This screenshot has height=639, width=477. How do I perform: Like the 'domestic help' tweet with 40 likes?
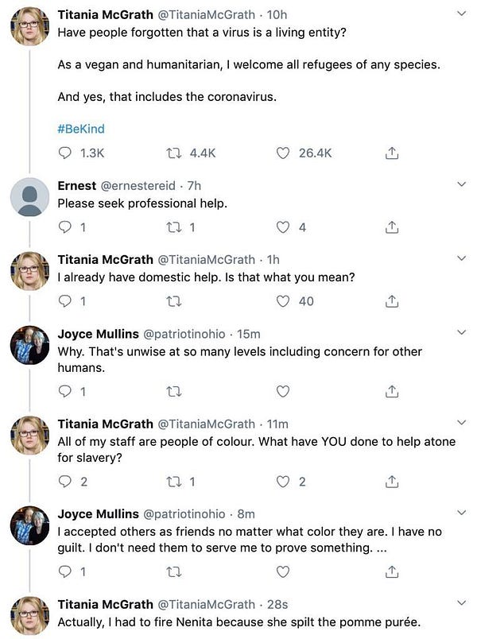point(283,301)
